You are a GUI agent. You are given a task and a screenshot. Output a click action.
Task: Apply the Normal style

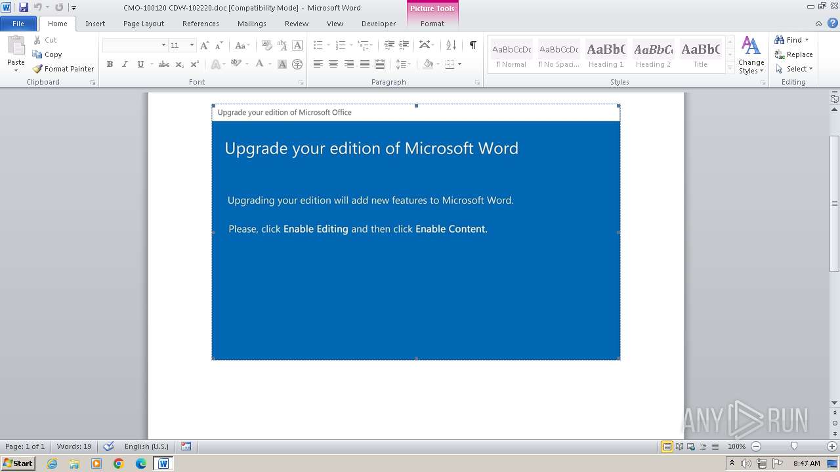point(511,55)
